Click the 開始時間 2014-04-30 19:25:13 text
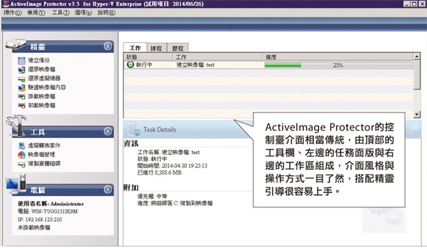This screenshot has width=427, height=248. [172, 166]
